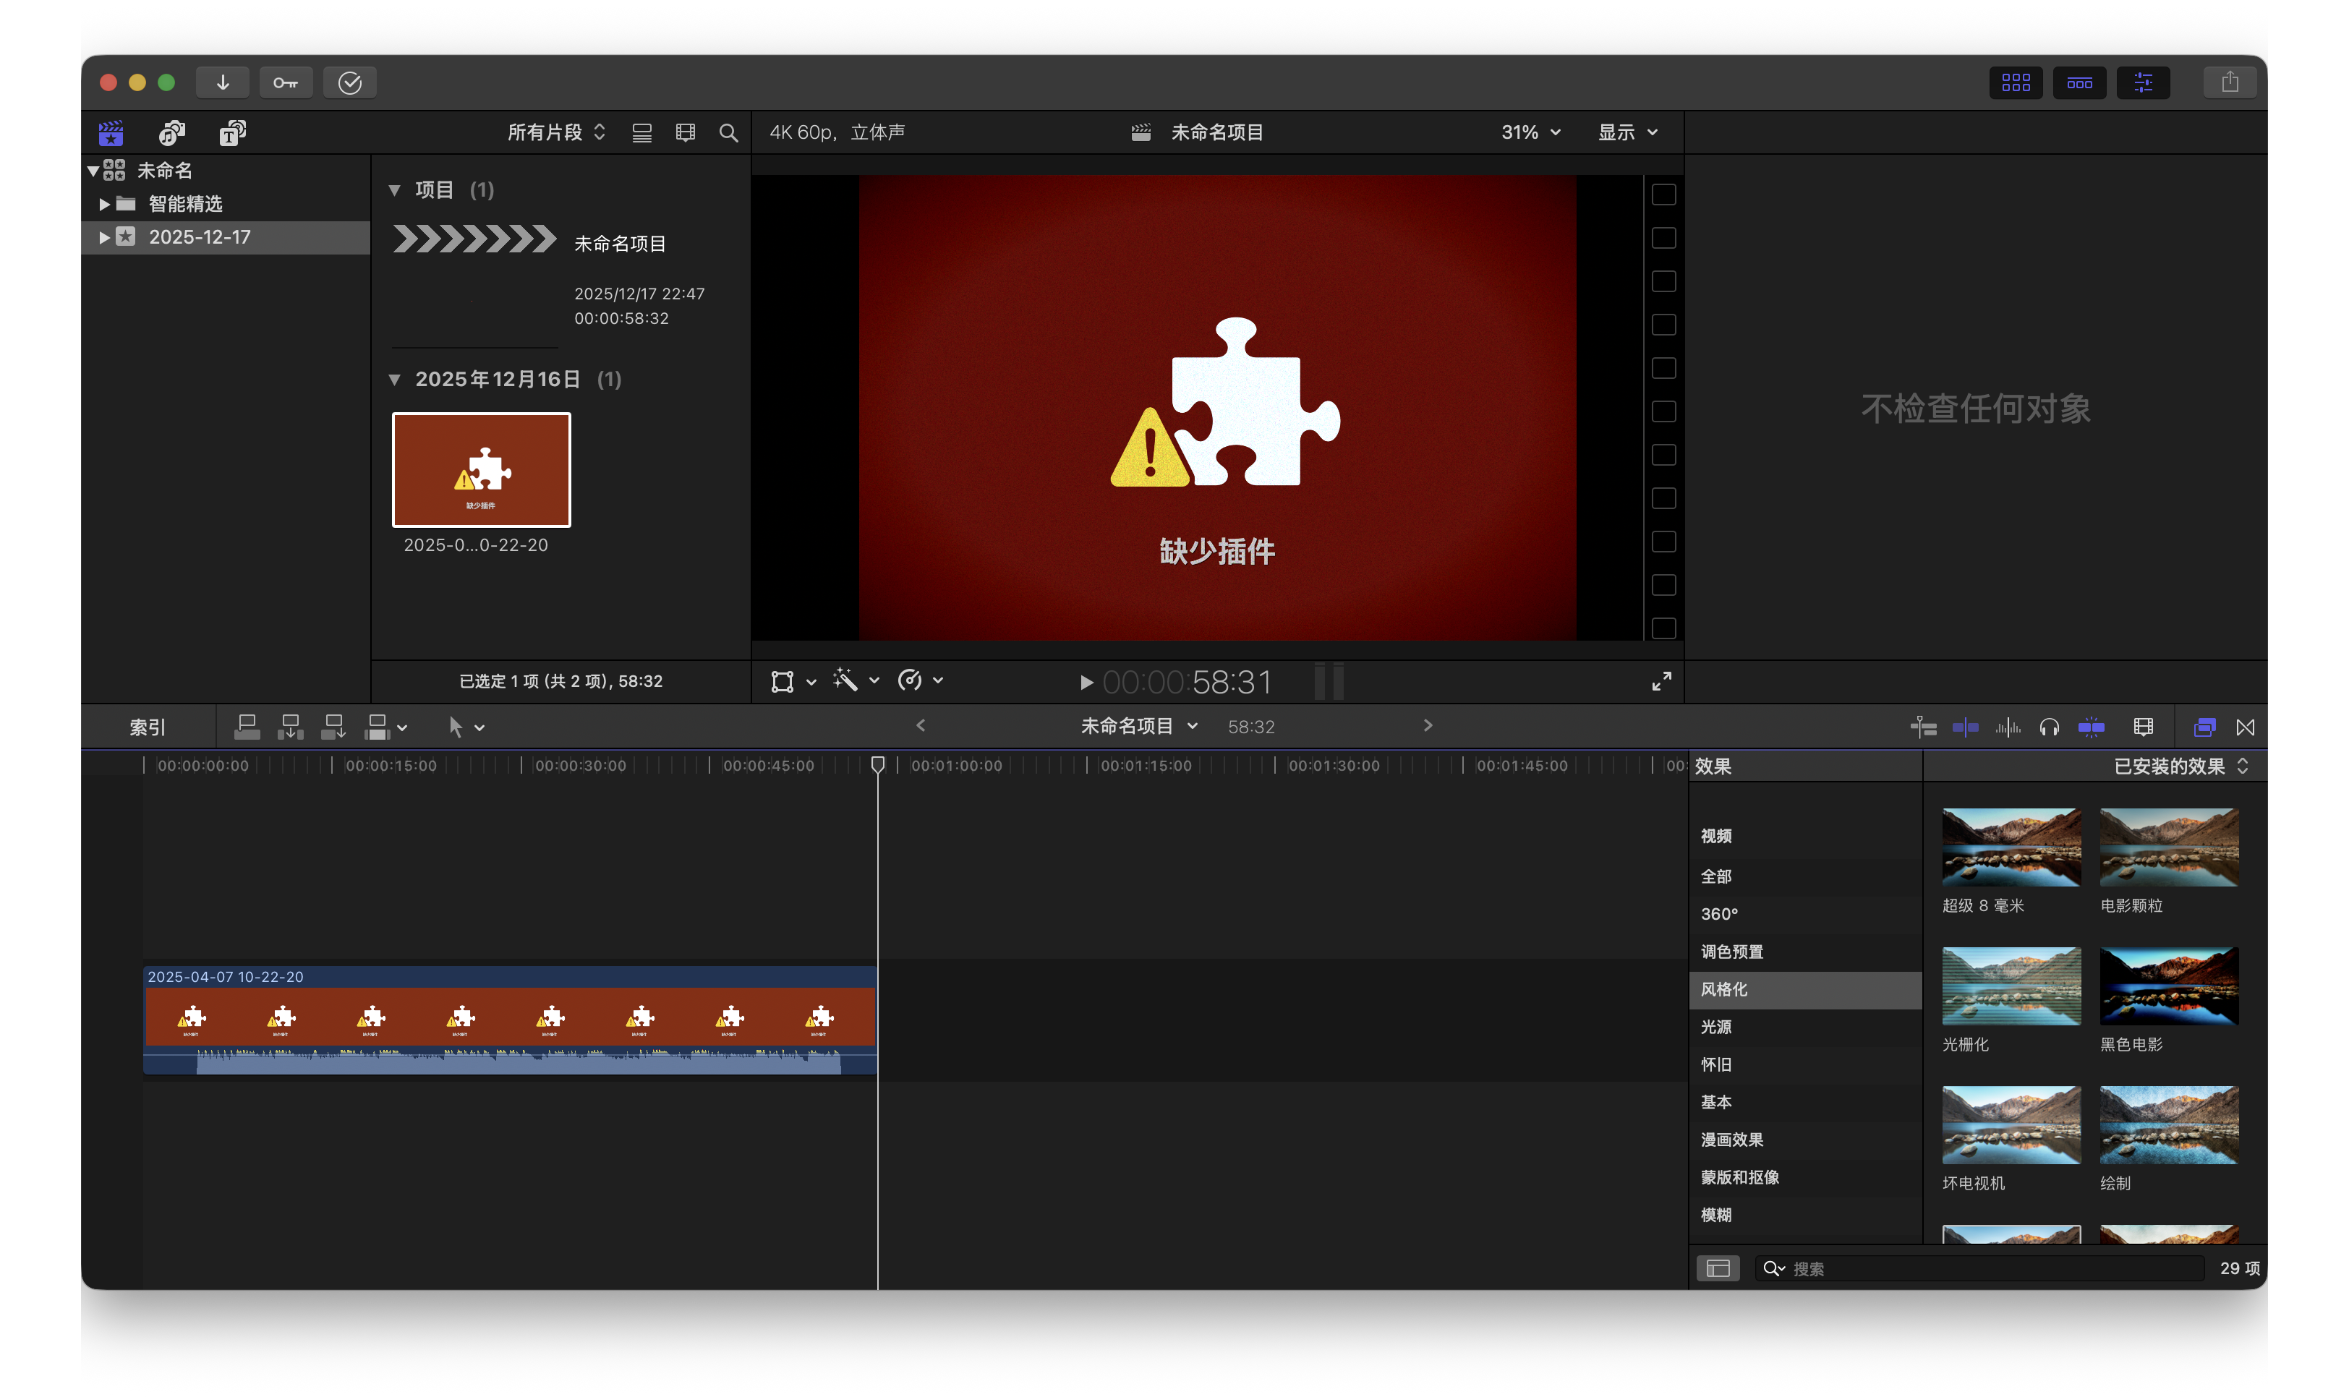Select the 风格化 effects category
Viewport: 2349px width, 1397px height.
(1724, 989)
